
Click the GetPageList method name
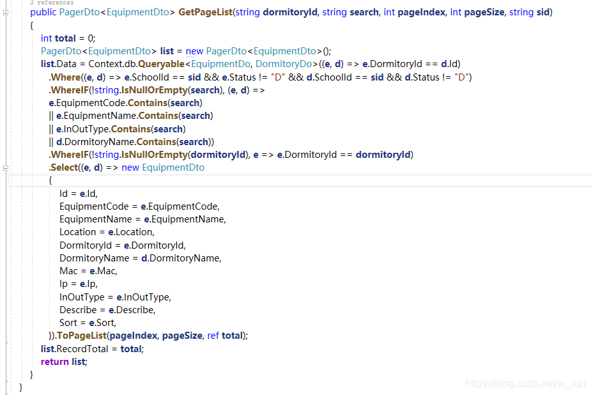(x=206, y=12)
